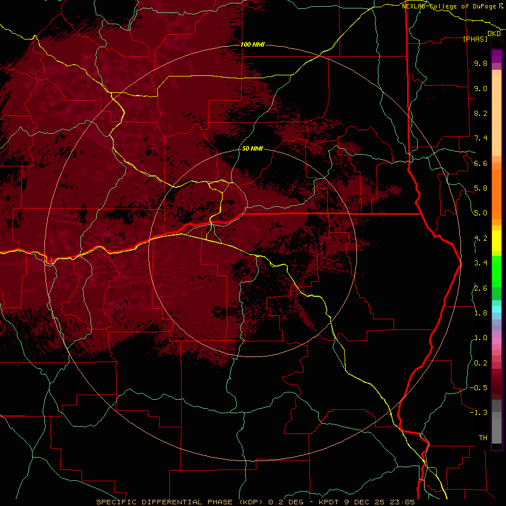Select the 1.8 scale label
Viewport: 506px width, 506px height.
pyautogui.click(x=481, y=313)
